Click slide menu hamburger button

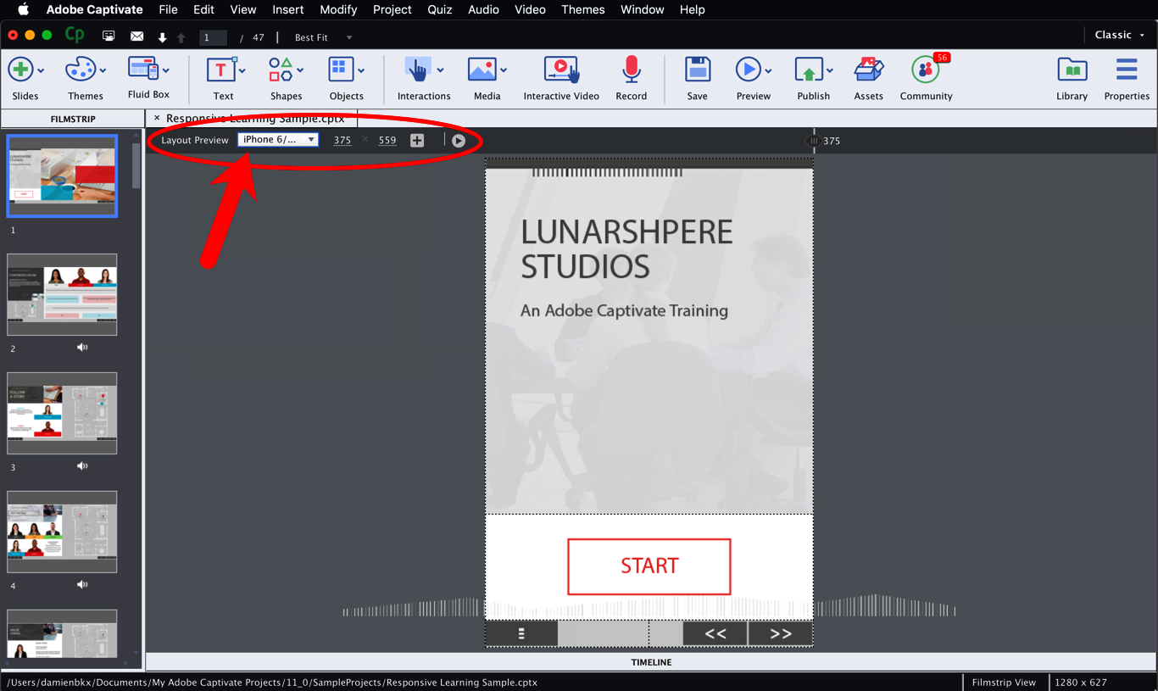tap(521, 633)
